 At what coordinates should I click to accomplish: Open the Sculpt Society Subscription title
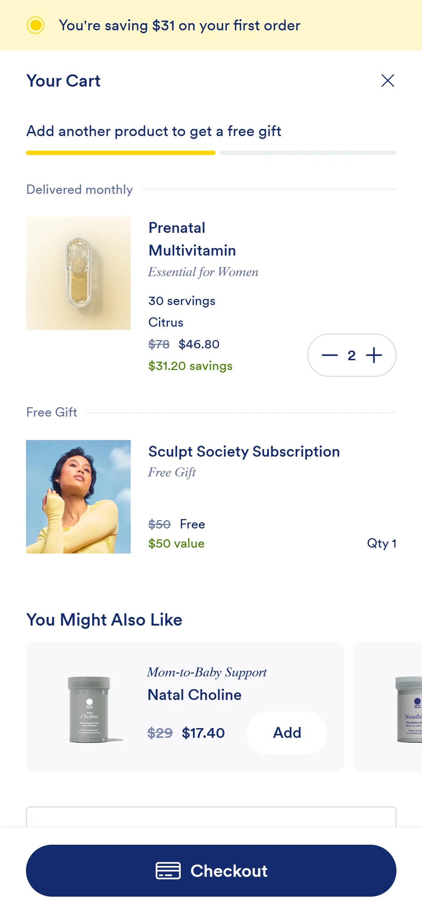pyautogui.click(x=244, y=452)
